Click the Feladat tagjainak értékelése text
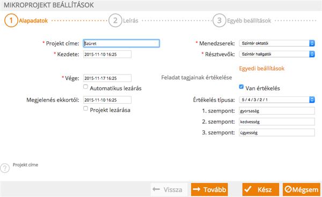 196,78
